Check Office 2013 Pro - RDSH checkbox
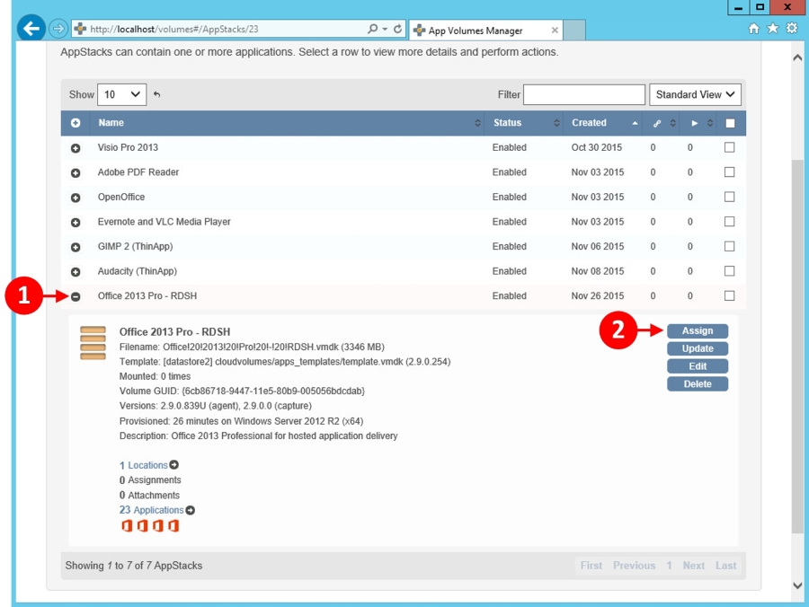Viewport: 809px width, 607px height. 730,295
